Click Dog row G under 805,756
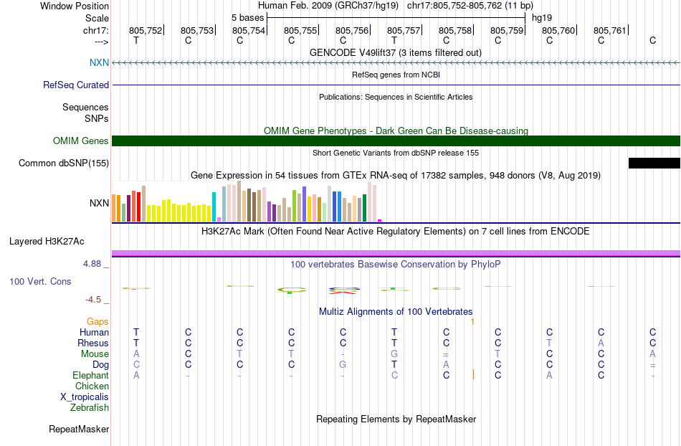This screenshot has width=681, height=446. click(x=343, y=365)
